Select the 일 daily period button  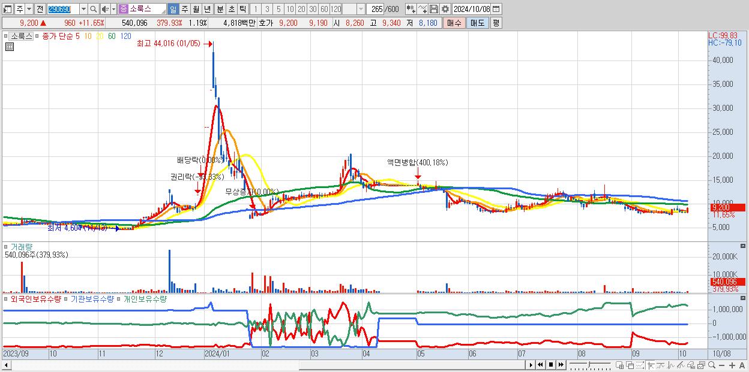173,9
